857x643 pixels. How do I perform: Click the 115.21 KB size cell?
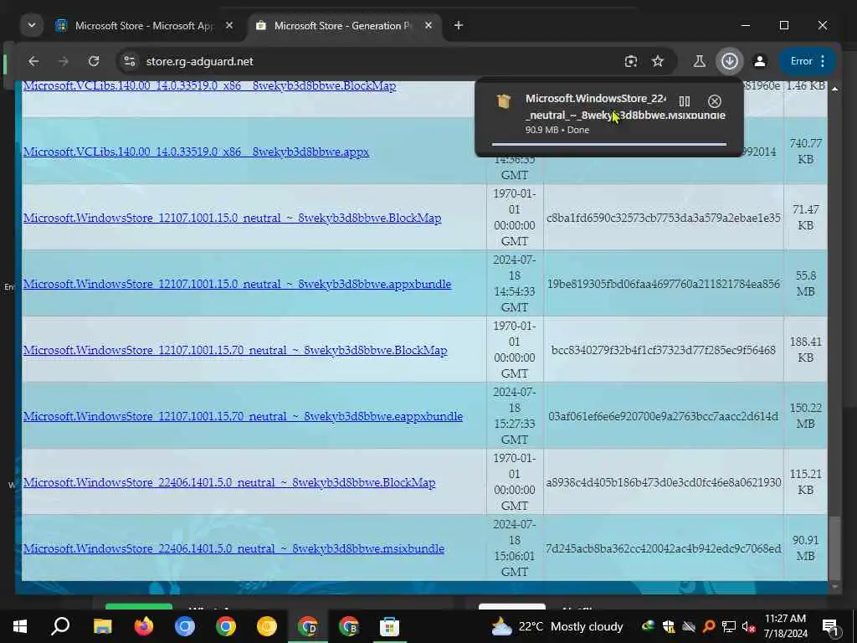tap(806, 481)
